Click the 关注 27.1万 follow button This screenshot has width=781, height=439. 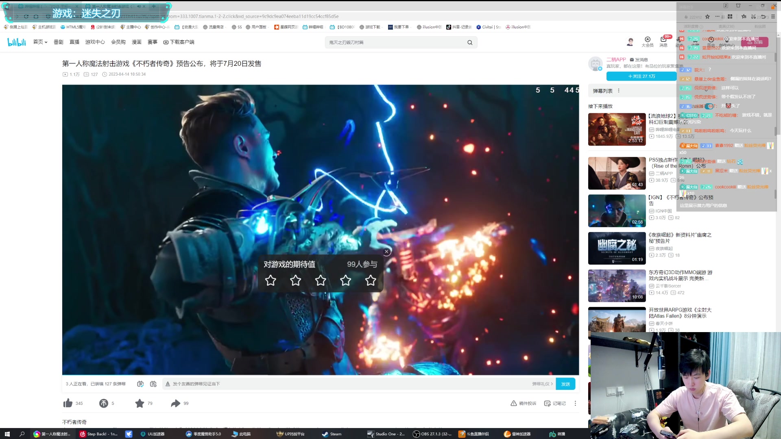coord(641,76)
